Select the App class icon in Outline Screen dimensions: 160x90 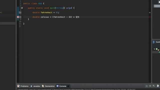[157, 49]
